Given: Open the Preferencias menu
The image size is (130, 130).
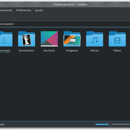Looking at the screenshot, I should pyautogui.click(x=24, y=10).
